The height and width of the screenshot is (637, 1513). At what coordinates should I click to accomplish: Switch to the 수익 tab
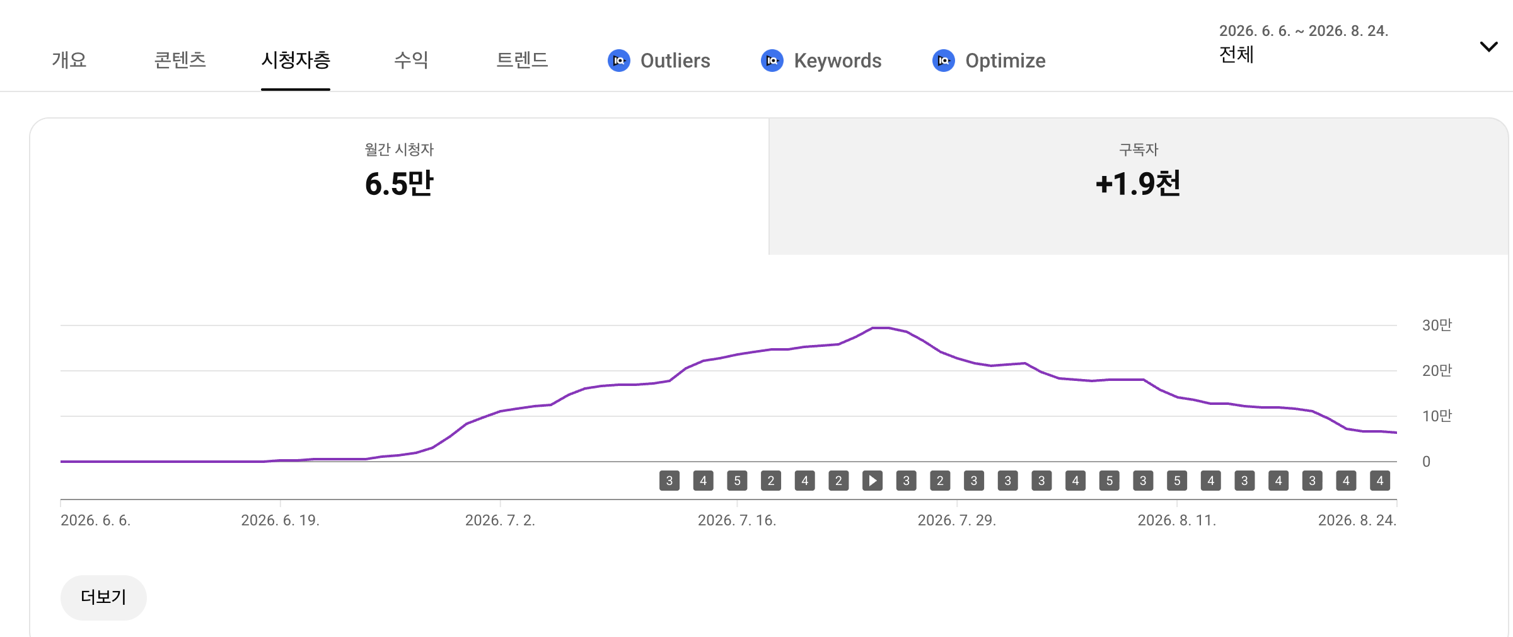tap(411, 60)
